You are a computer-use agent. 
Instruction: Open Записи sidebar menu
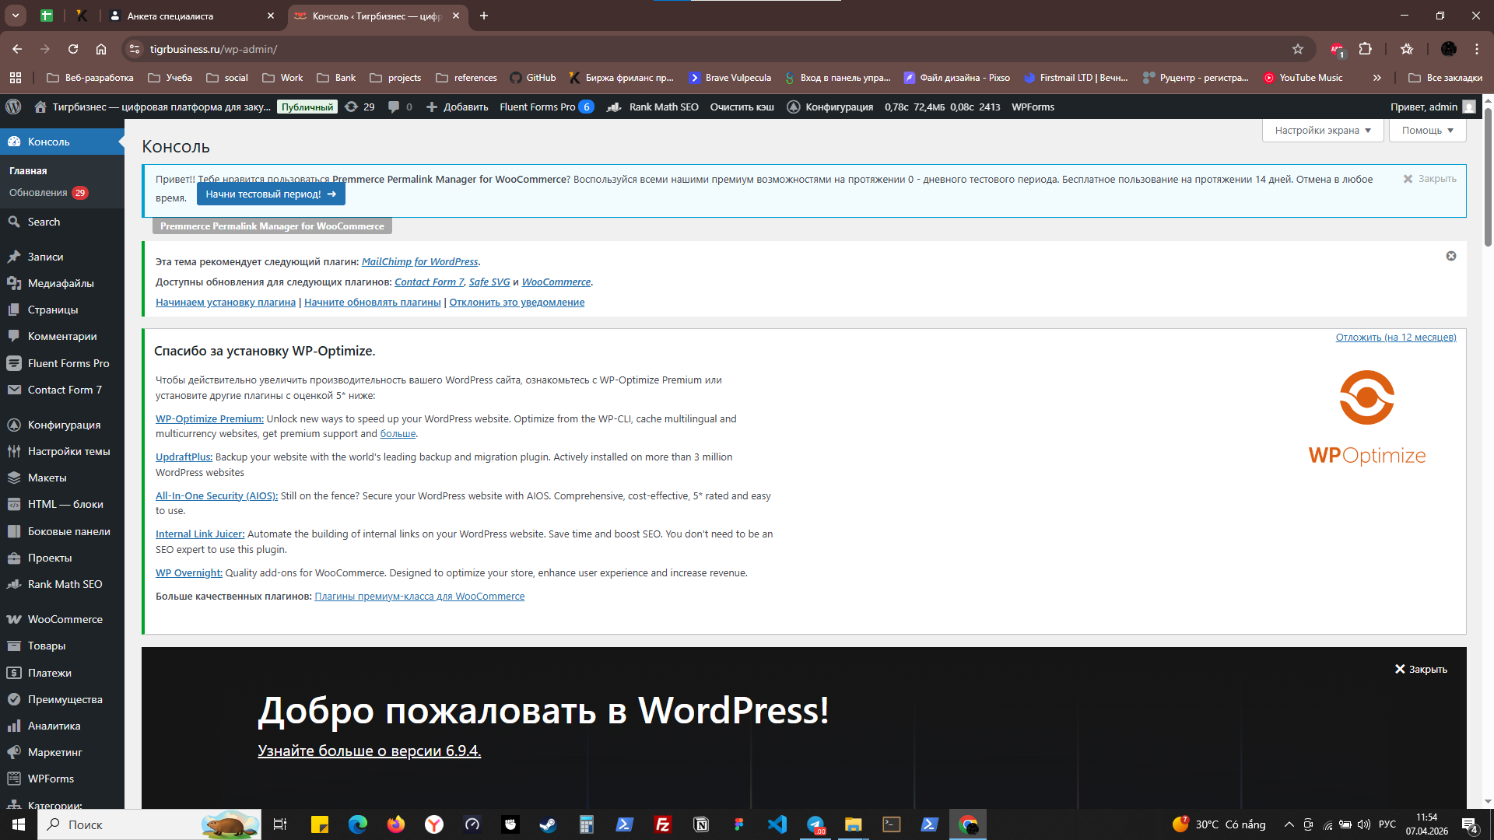(62, 257)
